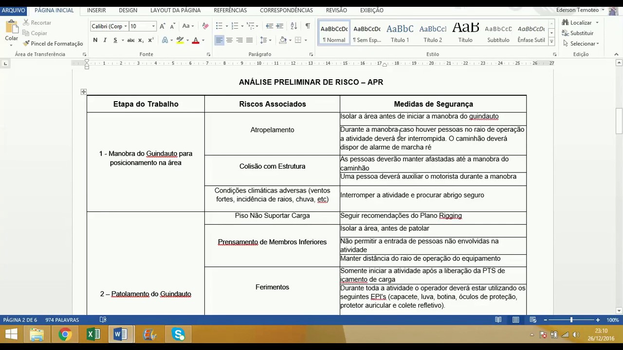Toggle bold formatting (N)
The width and height of the screenshot is (623, 350).
point(95,40)
